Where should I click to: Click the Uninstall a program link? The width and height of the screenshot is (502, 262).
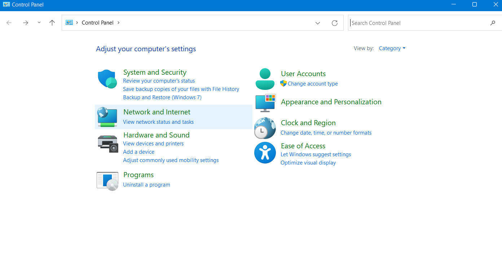click(146, 185)
